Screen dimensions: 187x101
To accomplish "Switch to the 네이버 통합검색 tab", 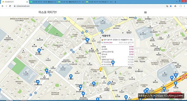I will pyautogui.click(x=43, y=2).
